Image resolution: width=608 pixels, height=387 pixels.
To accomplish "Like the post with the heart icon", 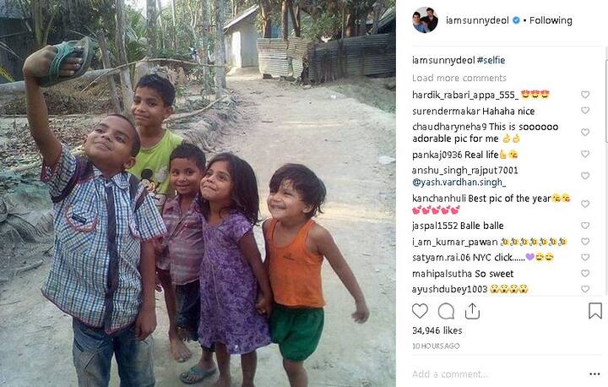I will (x=420, y=311).
